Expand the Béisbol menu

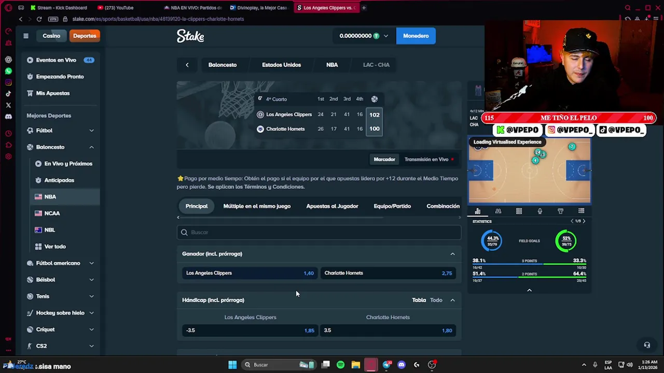[91, 280]
